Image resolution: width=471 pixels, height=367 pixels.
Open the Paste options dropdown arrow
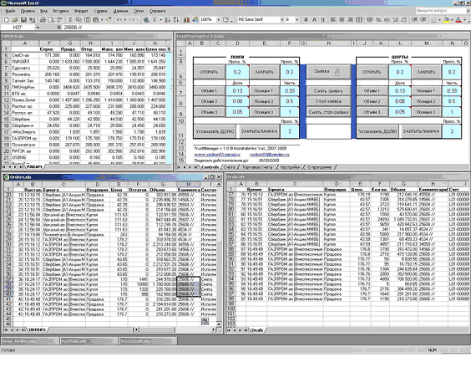[x=102, y=20]
